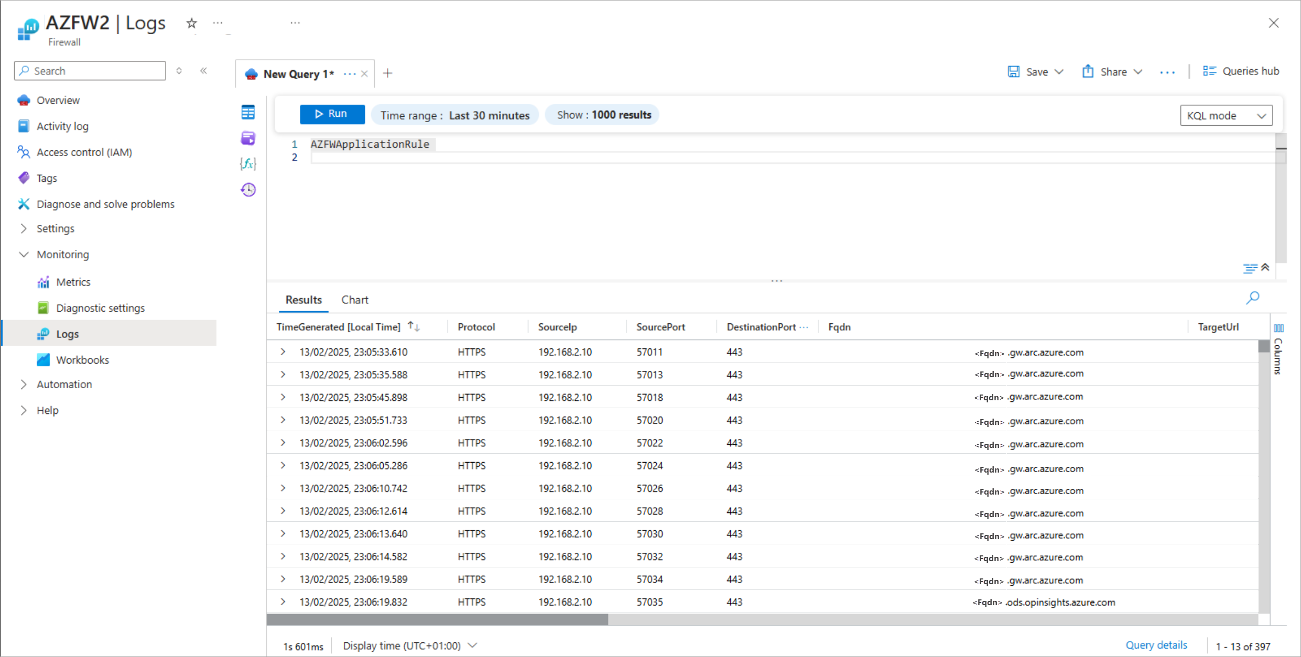Open DestinationPort column options menu

click(x=804, y=327)
